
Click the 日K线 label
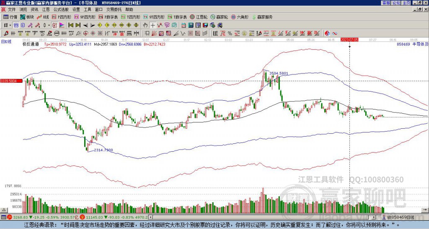[x=6, y=42]
